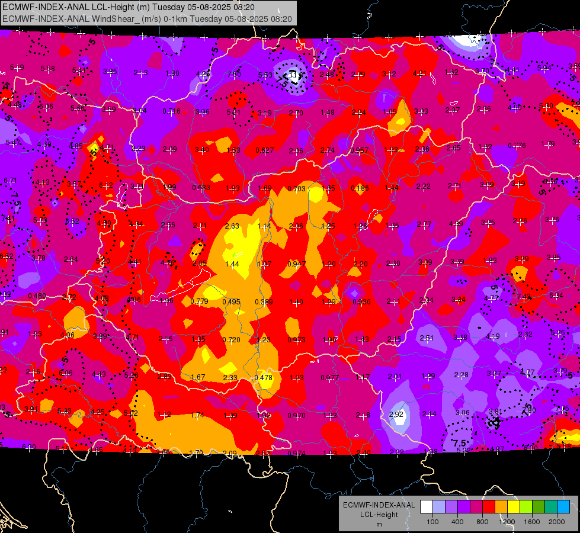Click the grid value 6.12

point(106,185)
